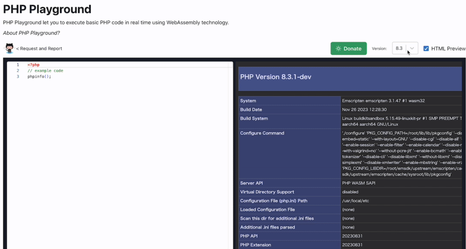Click the PHP WASM SAPI value
466x249 pixels.
359,183
